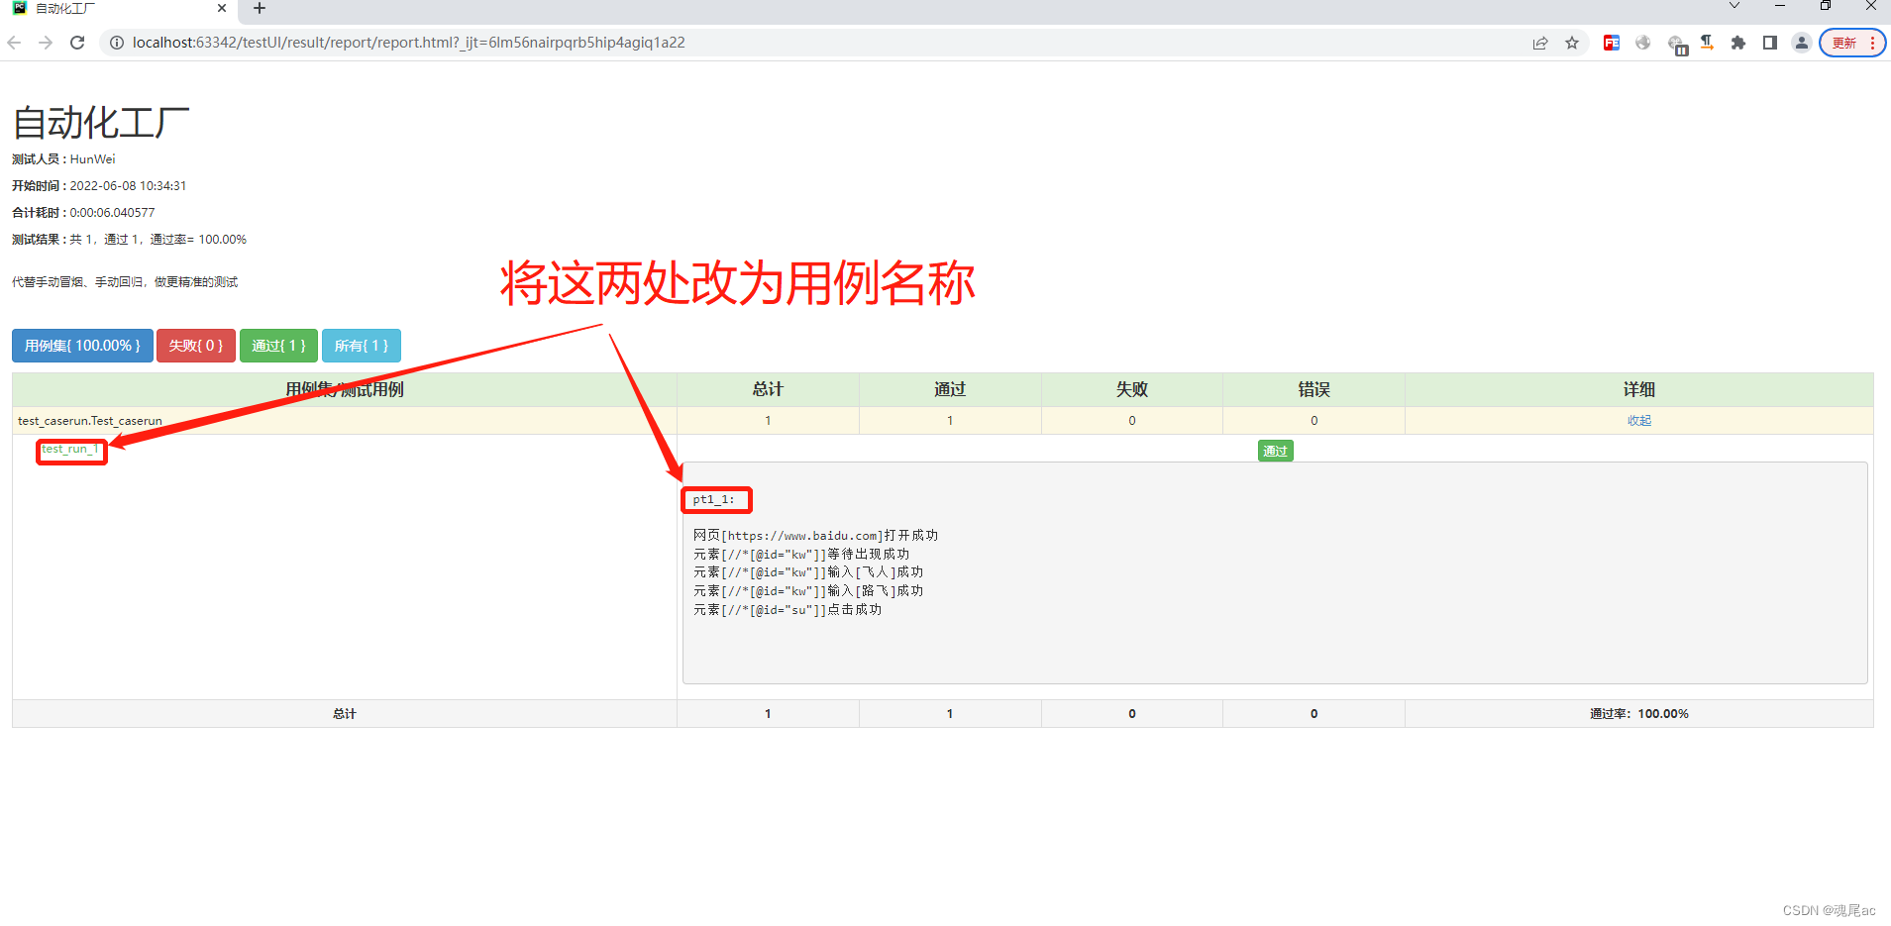Click the 通过 column header

pyautogui.click(x=950, y=390)
